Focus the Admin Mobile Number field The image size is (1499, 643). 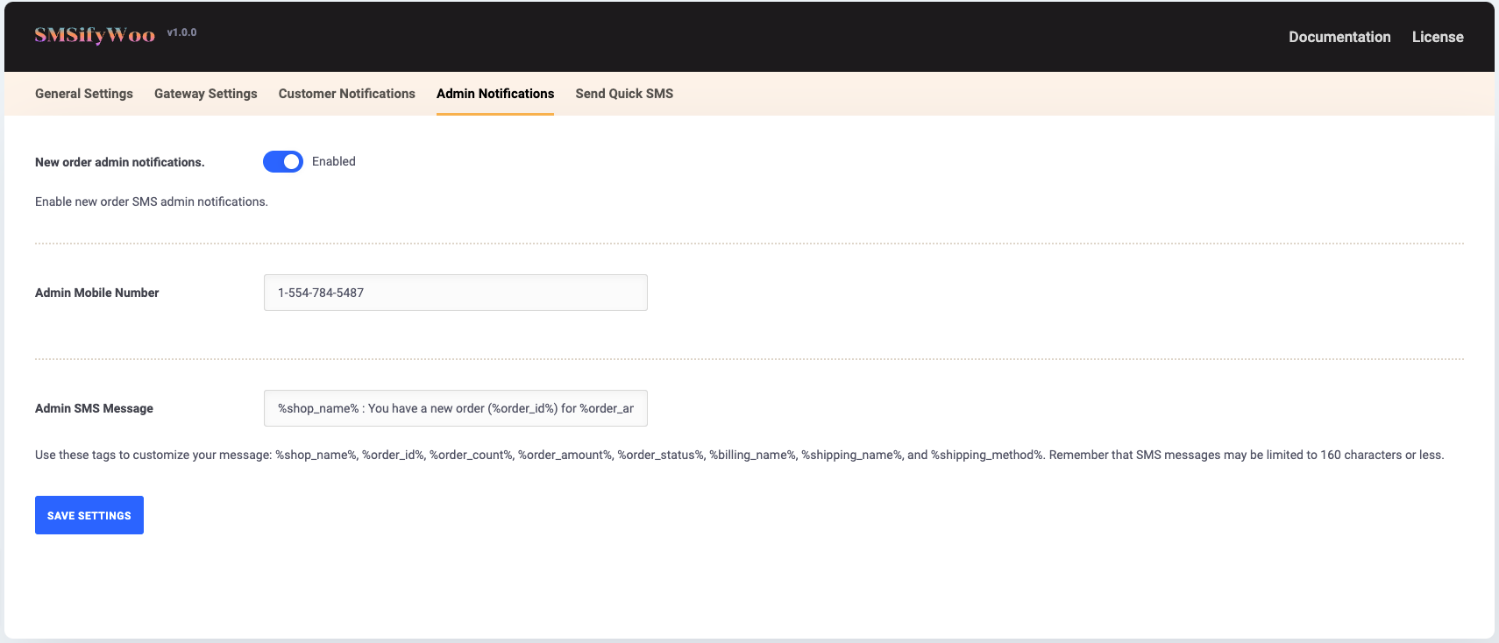pos(456,293)
